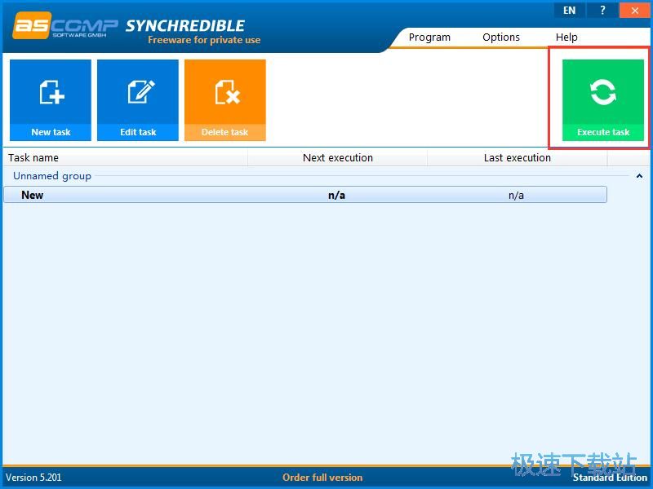Viewport: 653px width, 489px height.
Task: Select the task row named New
Action: [305, 195]
